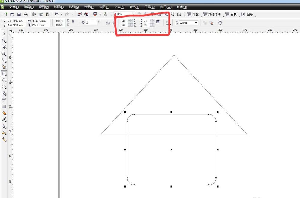Open the 编辑(E) menu
Screen dimensions: 300x198
(x=29, y=7)
